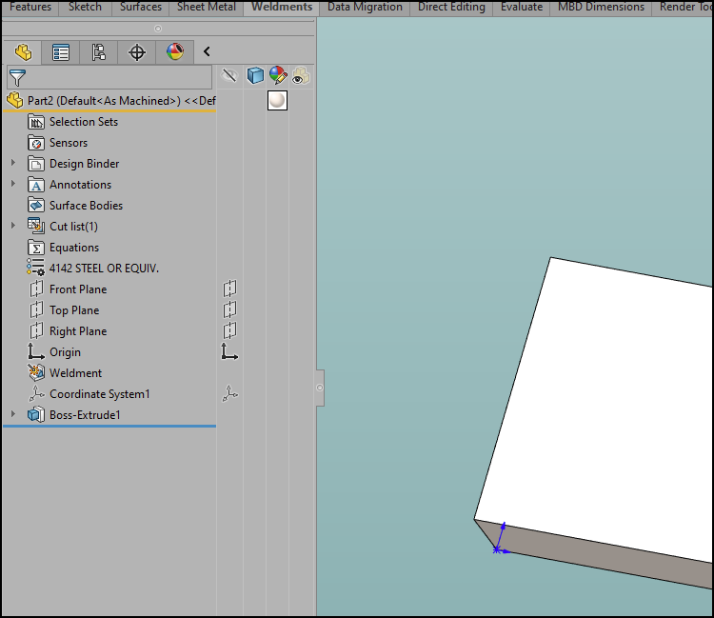Toggle the hide/show column header icon
This screenshot has height=618, width=714.
click(229, 75)
